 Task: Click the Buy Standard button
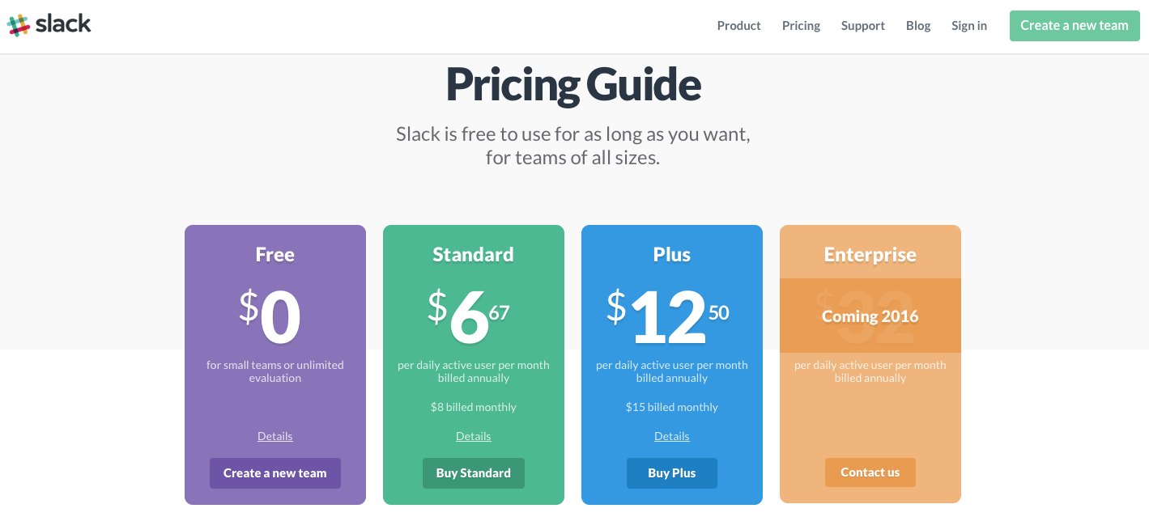coord(474,473)
